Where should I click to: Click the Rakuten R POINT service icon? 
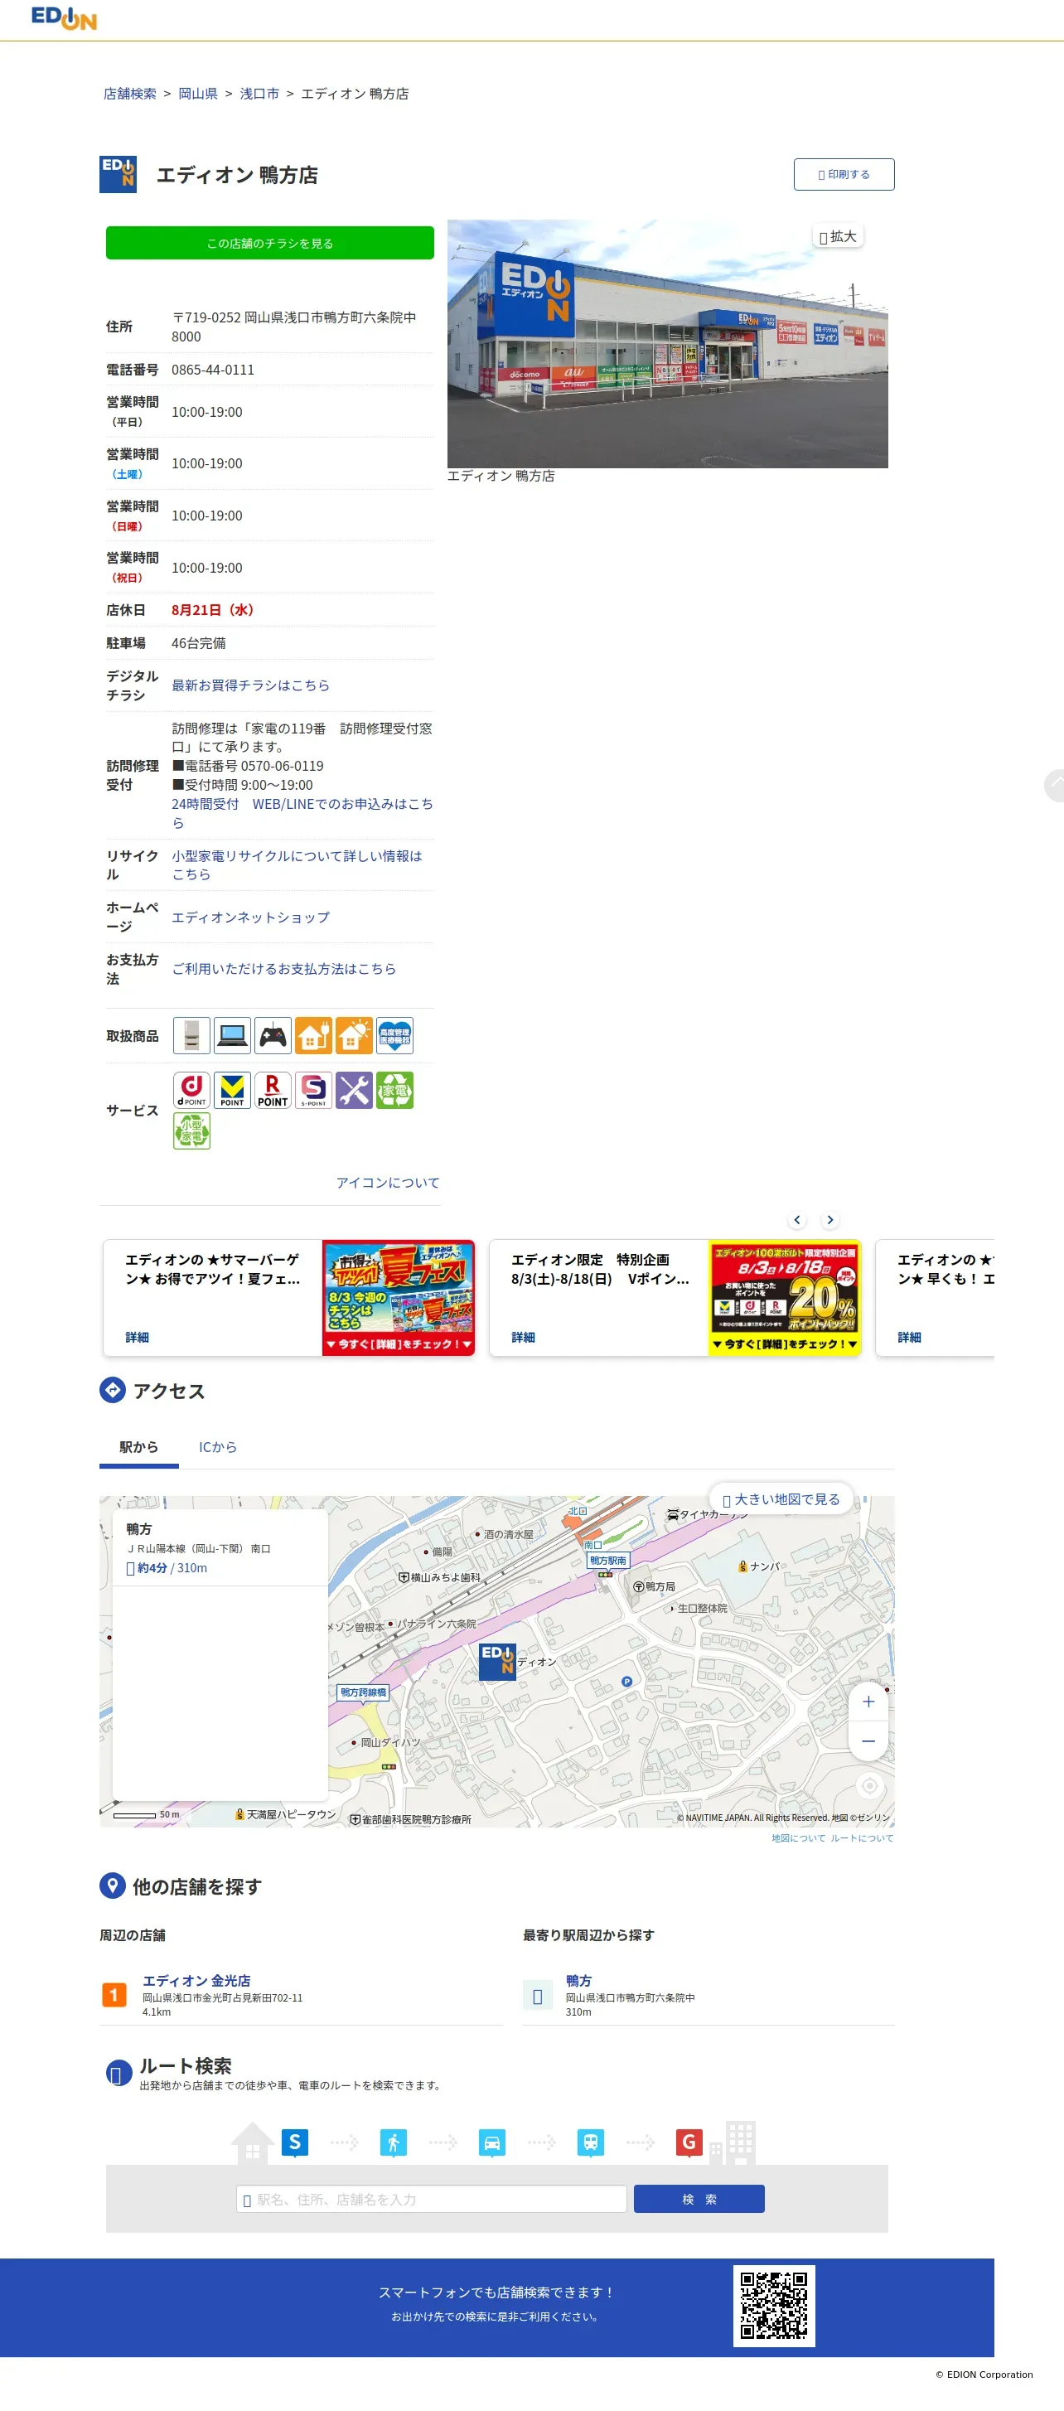(x=273, y=1091)
